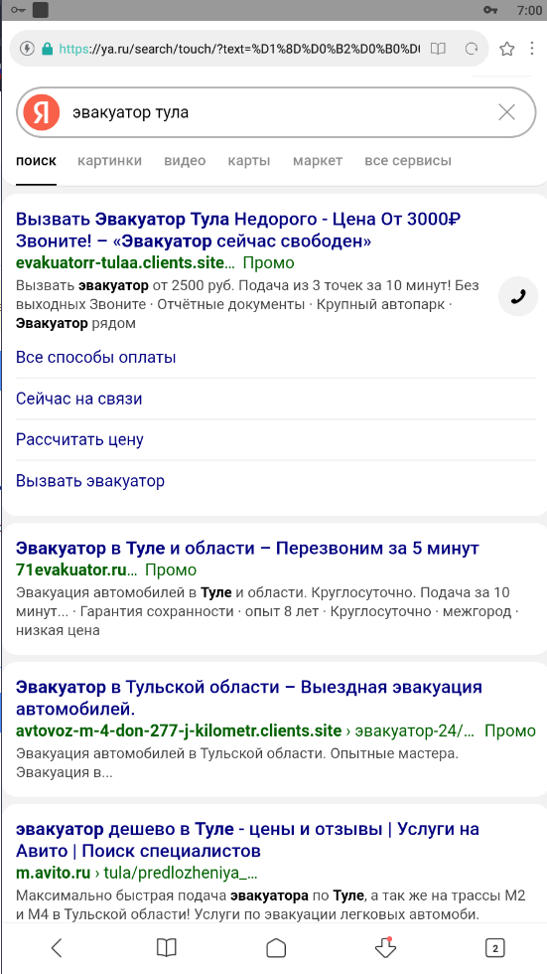
Task: Open 'Эвакуатор в Тульской области' result
Action: tap(249, 698)
